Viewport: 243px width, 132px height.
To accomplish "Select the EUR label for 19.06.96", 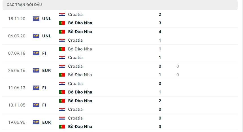I will 46,122.
